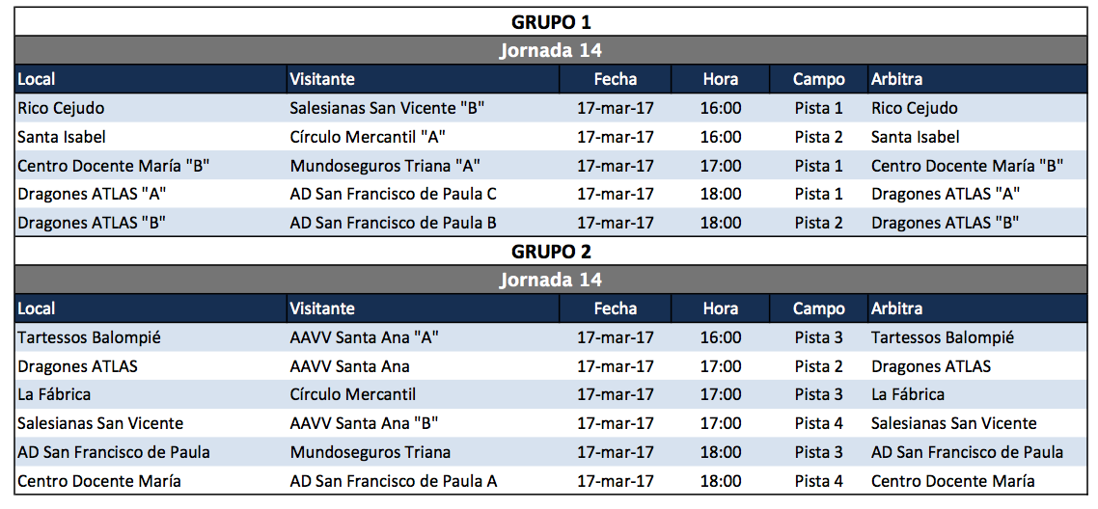Click the GRUPO 2 title cell
This screenshot has width=1098, height=509.
550,252
